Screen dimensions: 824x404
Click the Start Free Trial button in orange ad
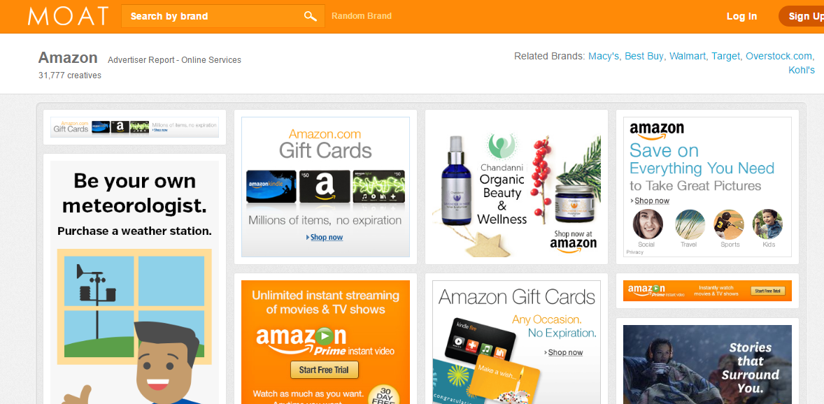(x=324, y=370)
